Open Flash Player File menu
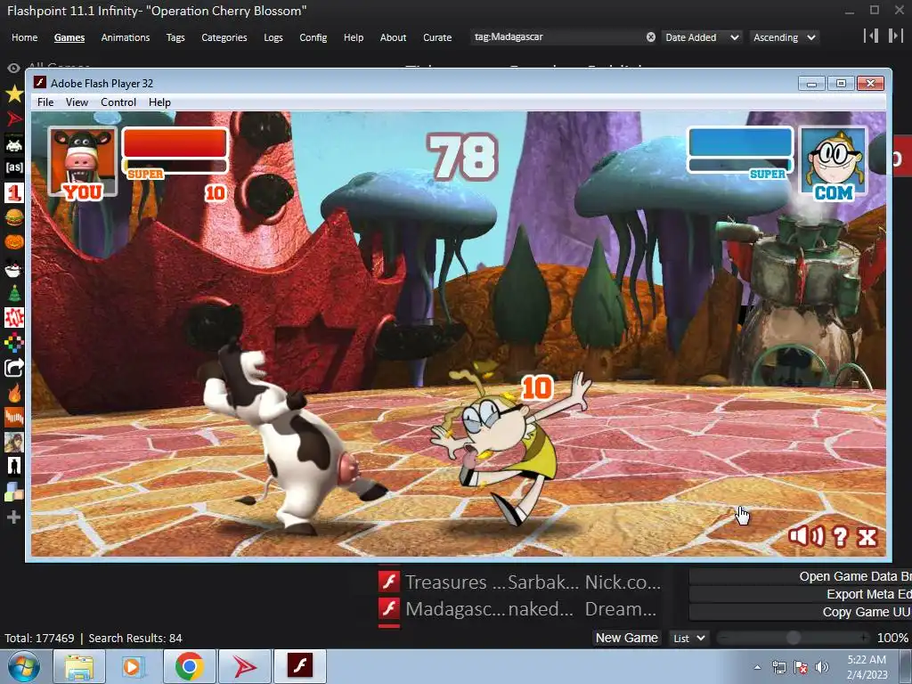The height and width of the screenshot is (684, 912). (45, 102)
